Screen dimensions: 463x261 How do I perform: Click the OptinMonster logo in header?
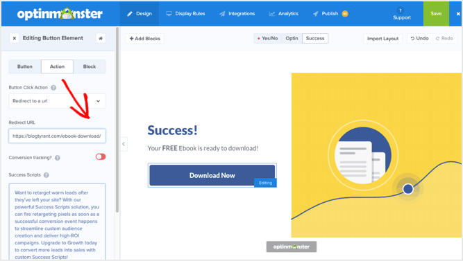pyautogui.click(x=60, y=14)
